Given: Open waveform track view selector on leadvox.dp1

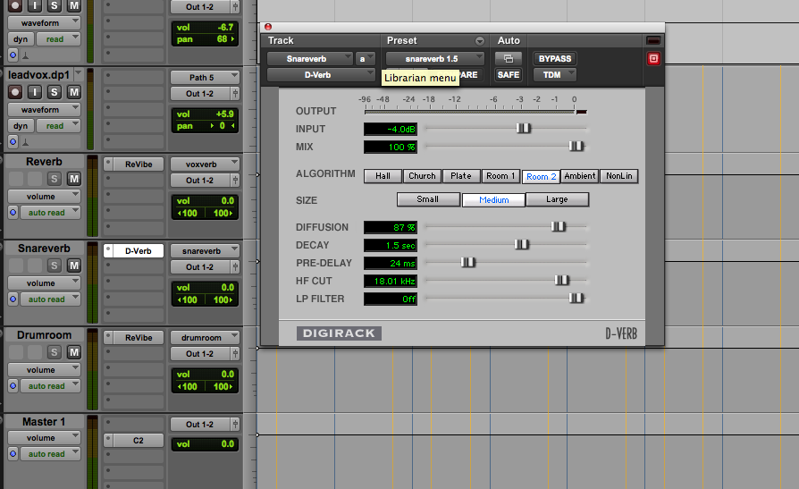Looking at the screenshot, I should 45,110.
